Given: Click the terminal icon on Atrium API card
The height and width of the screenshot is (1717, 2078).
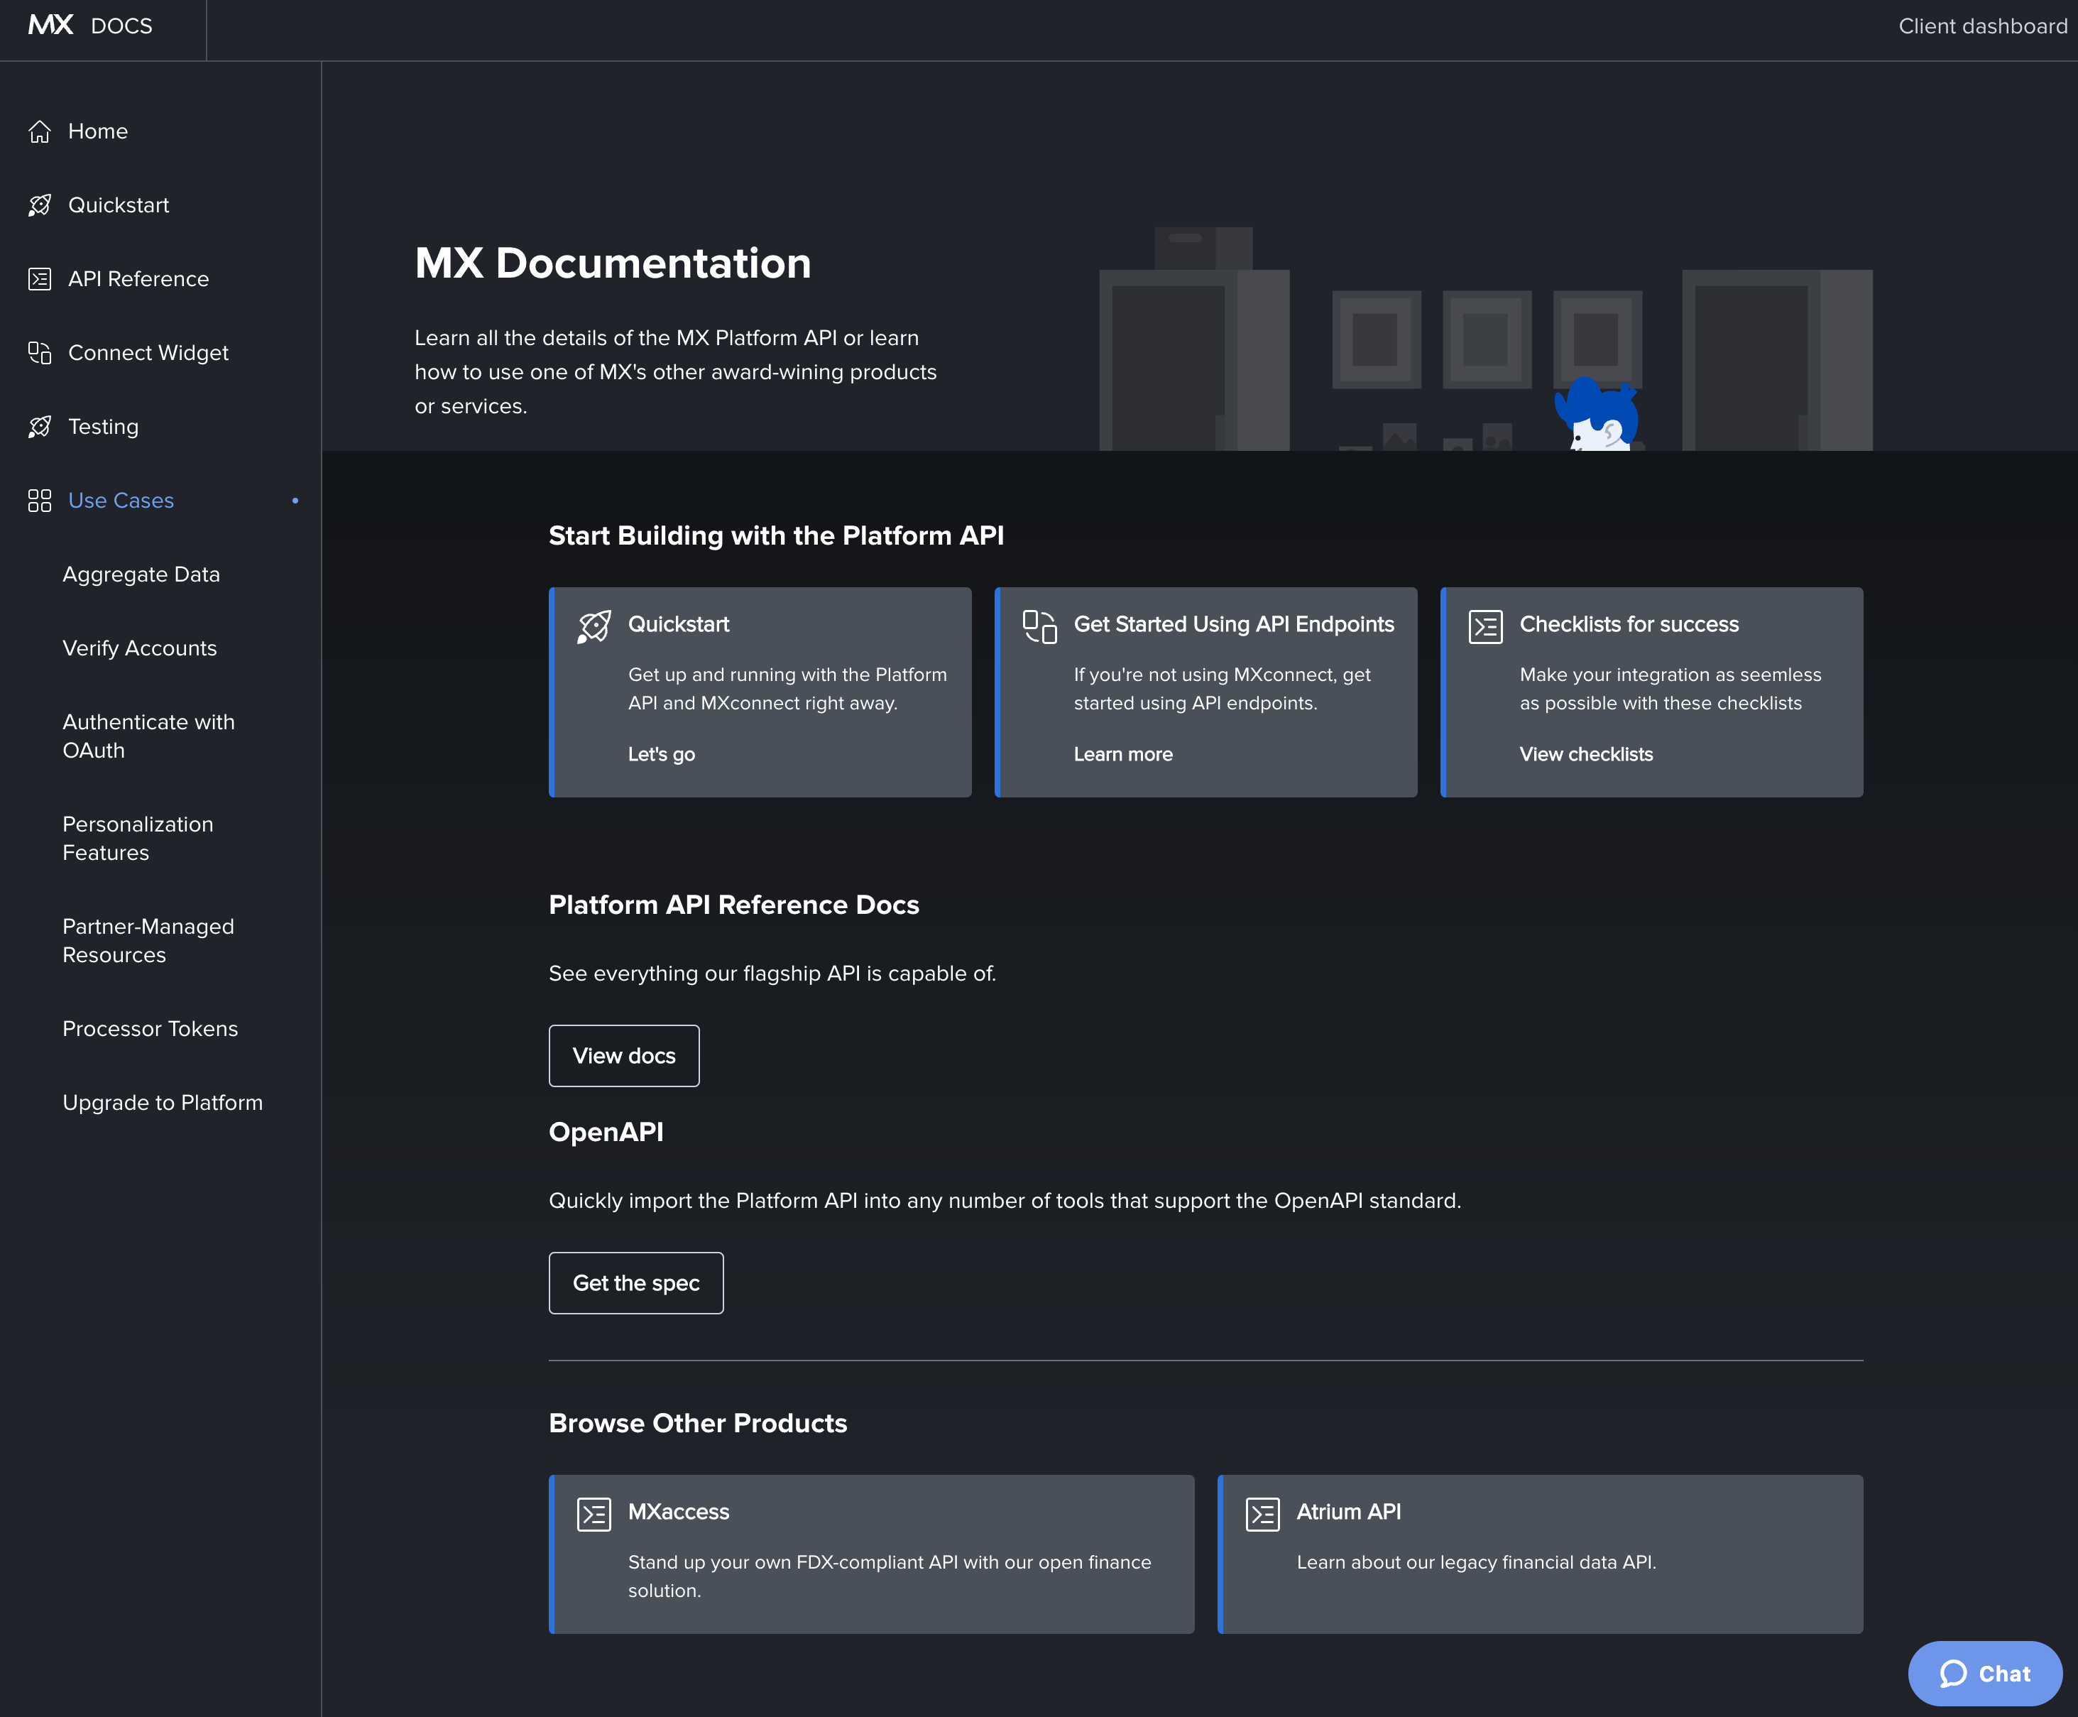Looking at the screenshot, I should point(1262,1514).
